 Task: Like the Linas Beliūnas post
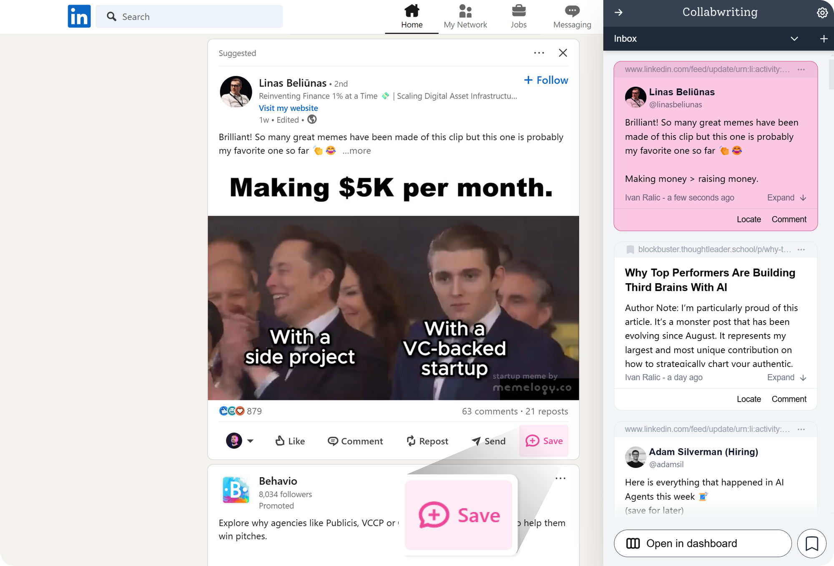(x=290, y=441)
